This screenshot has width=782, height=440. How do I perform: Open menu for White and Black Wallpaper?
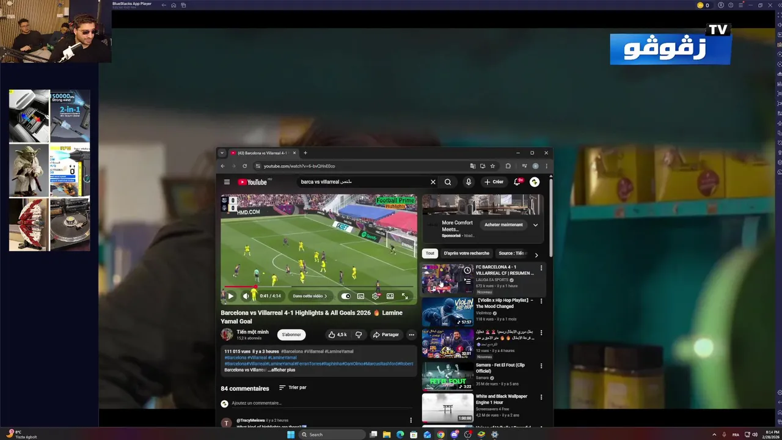(541, 397)
